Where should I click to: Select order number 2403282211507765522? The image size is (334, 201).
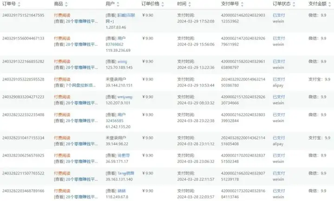coord(23,173)
